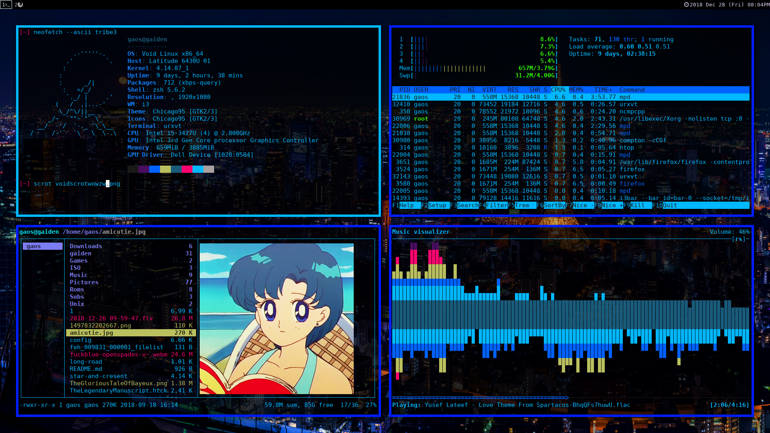Open Music folder in ranger
The width and height of the screenshot is (770, 433).
(x=131, y=275)
